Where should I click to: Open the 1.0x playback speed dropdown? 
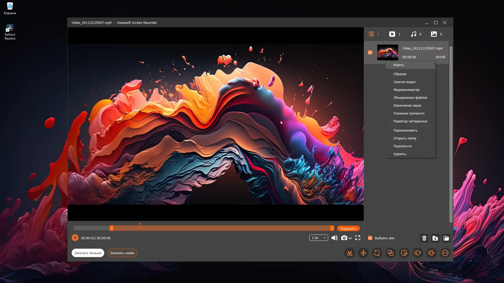pos(318,238)
